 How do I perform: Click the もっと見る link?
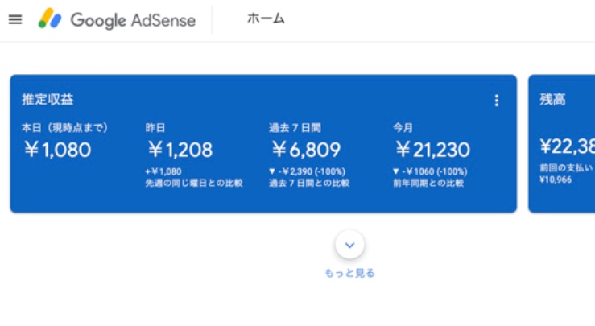pos(349,273)
